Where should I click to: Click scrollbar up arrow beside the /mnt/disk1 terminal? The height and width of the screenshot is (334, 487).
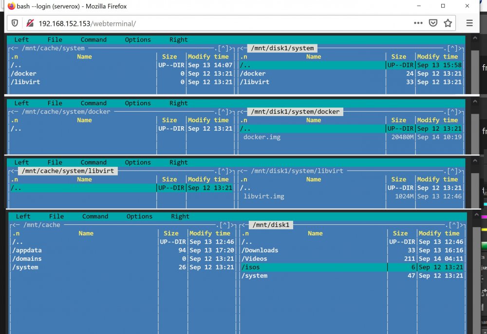point(476,215)
